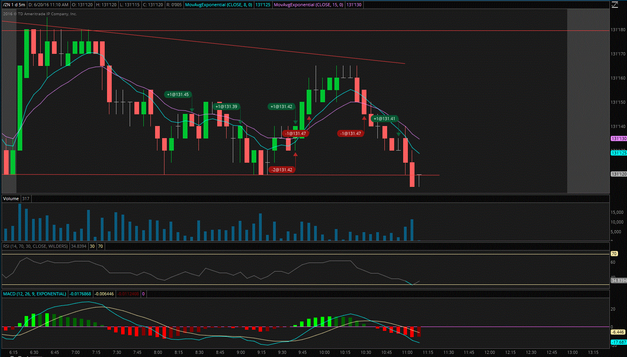This screenshot has width=627, height=357.
Task: Select the +1@131.42 trade bubble
Action: (281, 107)
